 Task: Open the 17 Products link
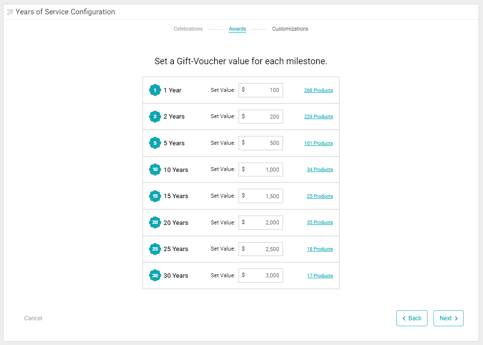pyautogui.click(x=320, y=276)
